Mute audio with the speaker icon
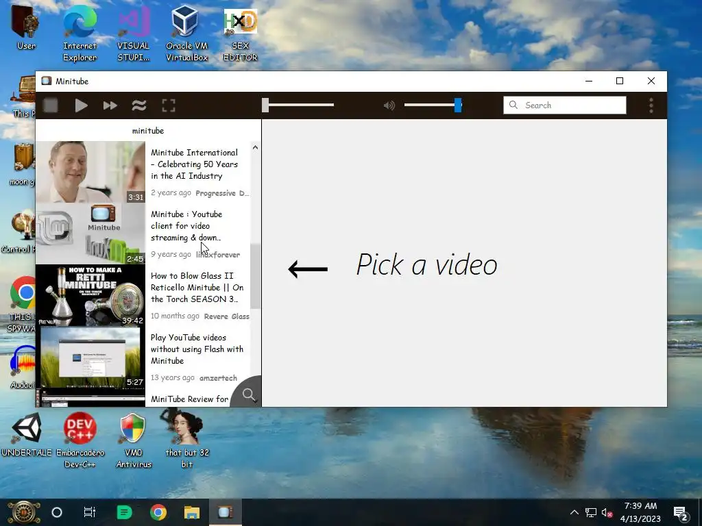Screen dimensions: 702x526 (x=389, y=105)
